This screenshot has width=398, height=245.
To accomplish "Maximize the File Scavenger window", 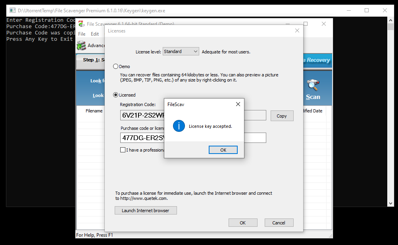I will (x=306, y=24).
